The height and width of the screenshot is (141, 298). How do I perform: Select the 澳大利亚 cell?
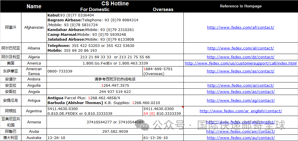11,138
